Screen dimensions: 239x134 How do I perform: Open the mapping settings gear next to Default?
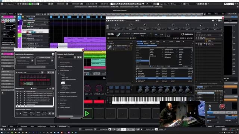50,89
